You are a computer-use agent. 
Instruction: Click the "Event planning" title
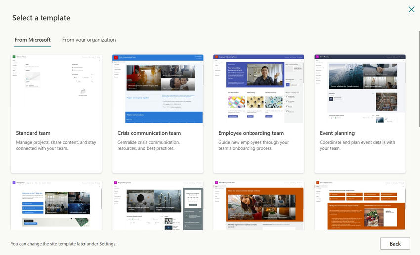pyautogui.click(x=337, y=133)
